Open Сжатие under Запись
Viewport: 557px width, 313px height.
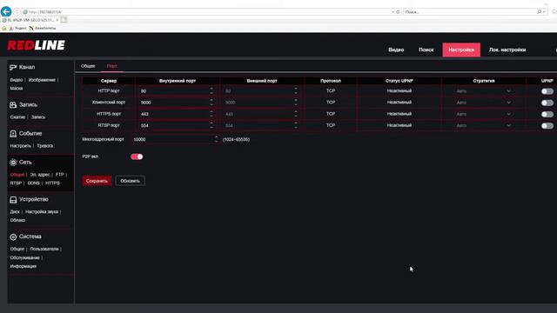(x=17, y=117)
